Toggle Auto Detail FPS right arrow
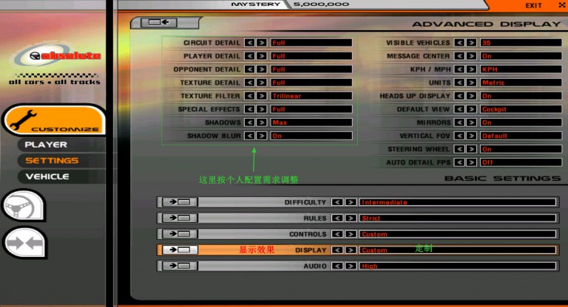The image size is (568, 307). point(471,162)
